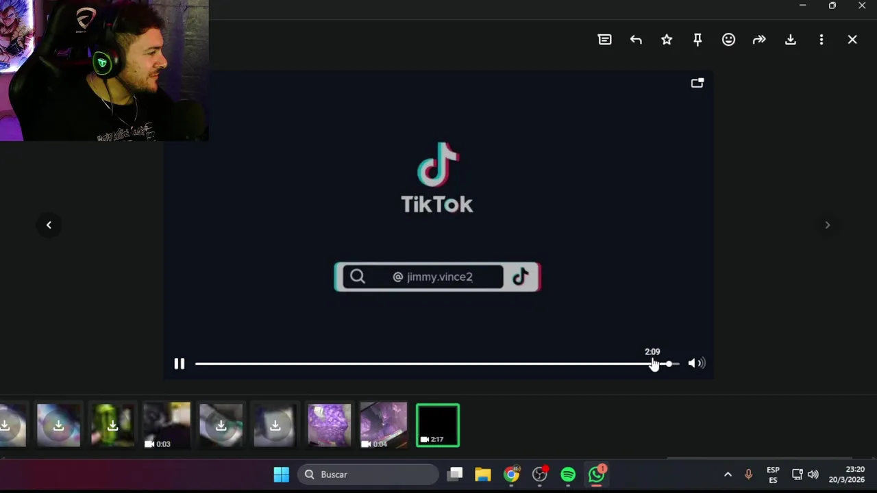Open Task View in the taskbar
This screenshot has height=493, width=877.
coord(455,475)
